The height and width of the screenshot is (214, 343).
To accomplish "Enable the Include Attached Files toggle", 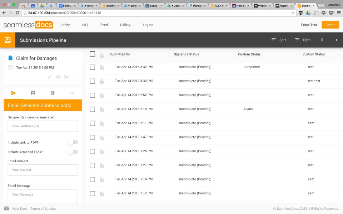I will point(73,152).
